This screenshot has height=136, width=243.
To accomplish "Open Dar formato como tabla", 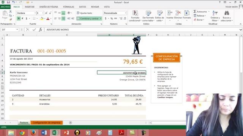I will click(148, 16).
